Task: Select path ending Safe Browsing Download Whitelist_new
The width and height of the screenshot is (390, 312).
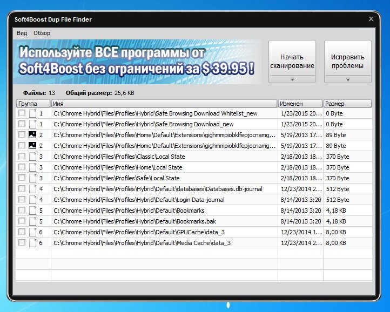Action: (x=156, y=113)
